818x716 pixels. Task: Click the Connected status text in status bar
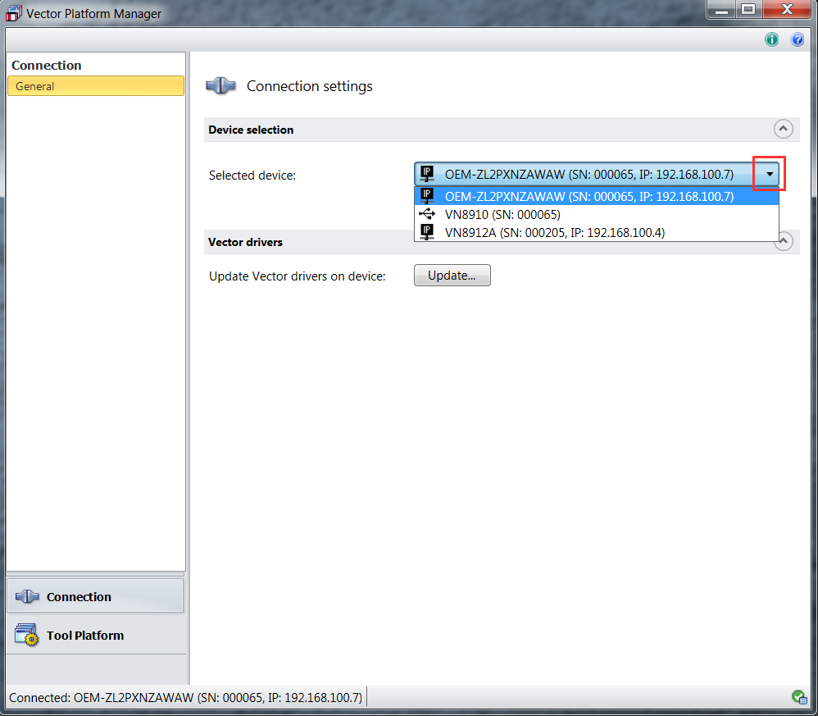point(185,697)
